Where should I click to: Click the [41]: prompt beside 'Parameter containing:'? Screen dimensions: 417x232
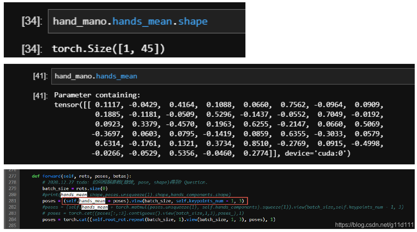pyautogui.click(x=41, y=96)
